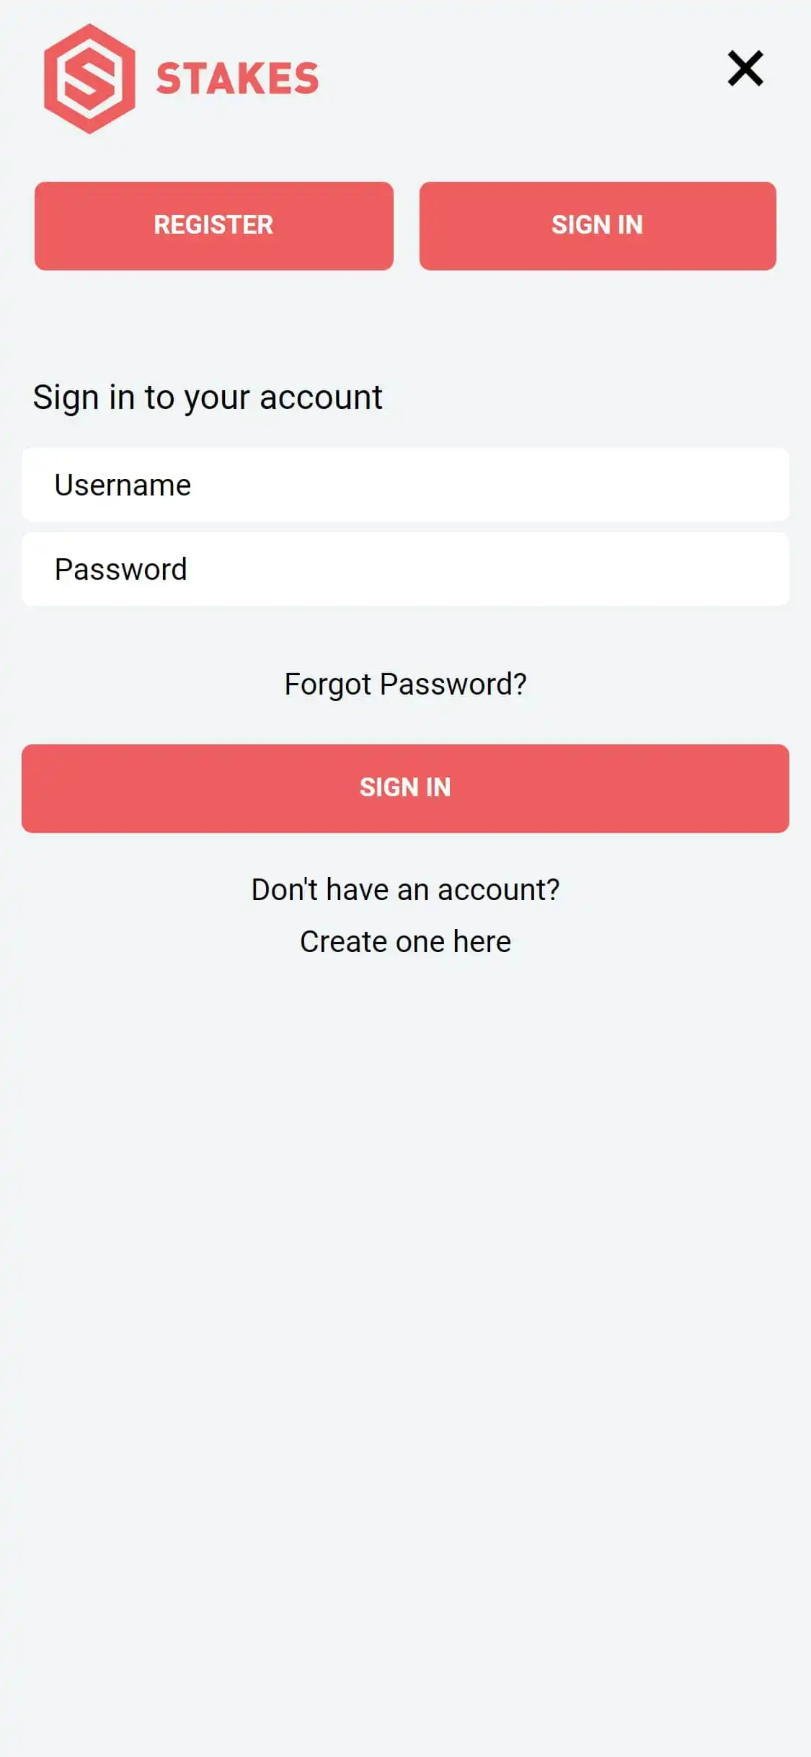The height and width of the screenshot is (1757, 811).
Task: Click the "Sign in to your account" heading
Action: coord(208,397)
